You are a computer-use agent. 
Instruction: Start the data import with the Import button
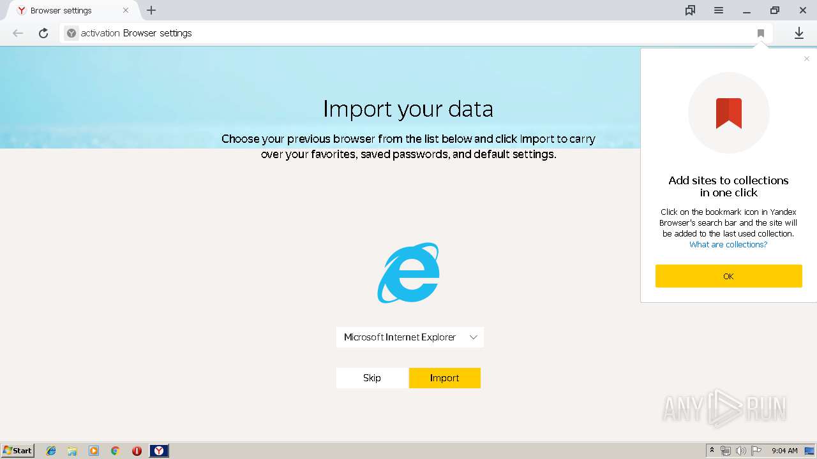tap(445, 378)
